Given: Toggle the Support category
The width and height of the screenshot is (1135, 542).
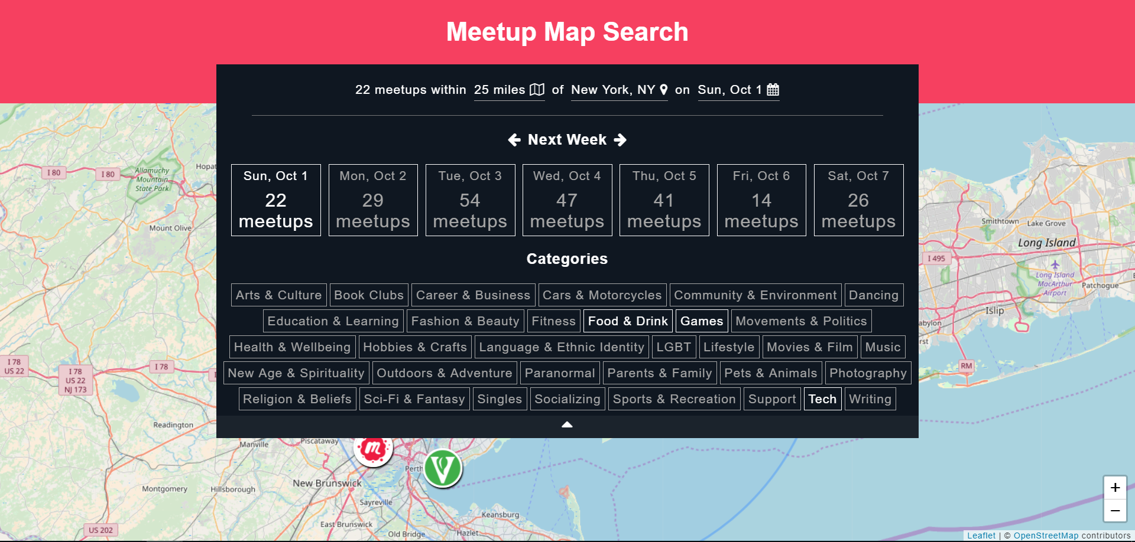Looking at the screenshot, I should [x=772, y=399].
